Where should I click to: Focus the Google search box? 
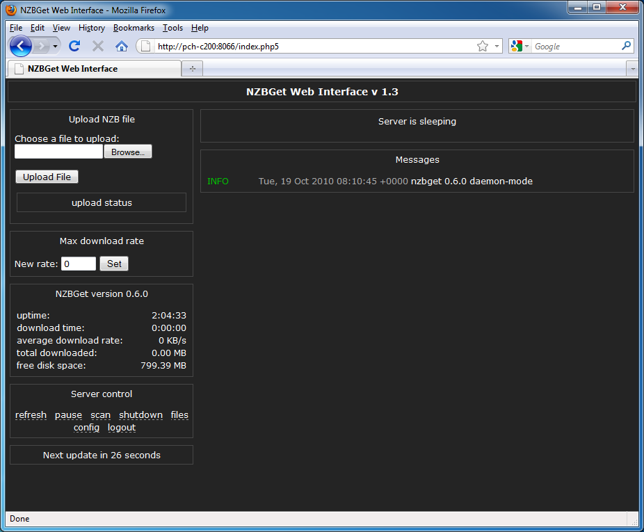576,47
